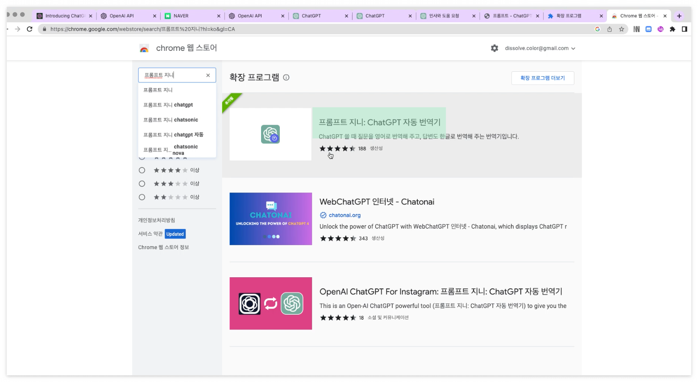The image size is (698, 382).
Task: Select the 3 stars and up rating filter
Action: pos(142,184)
